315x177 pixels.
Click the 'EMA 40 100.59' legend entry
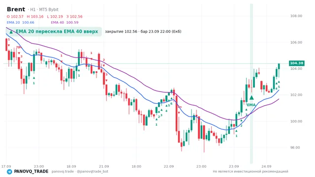tap(64, 23)
